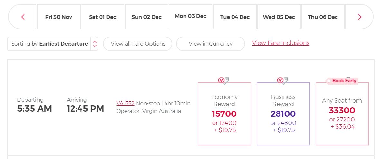Advance to later dates with right arrow
380x159 pixels.
pyautogui.click(x=359, y=17)
